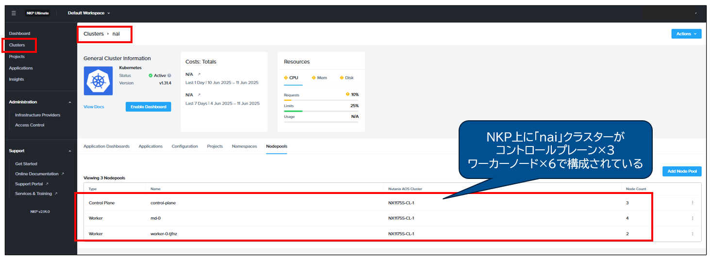
Task: Open the worker-0-tjfnz row three-dot menu
Action: (693, 234)
